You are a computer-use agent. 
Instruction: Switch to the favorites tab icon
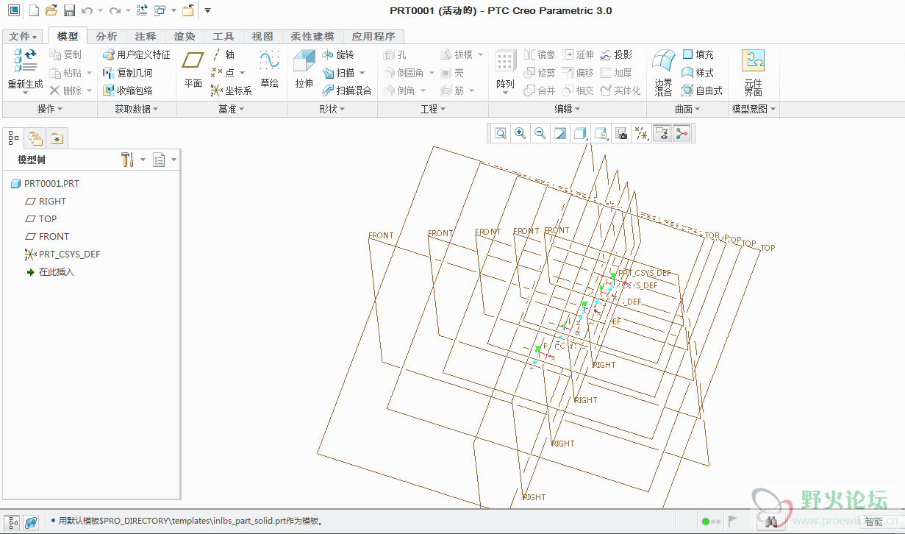coord(58,138)
